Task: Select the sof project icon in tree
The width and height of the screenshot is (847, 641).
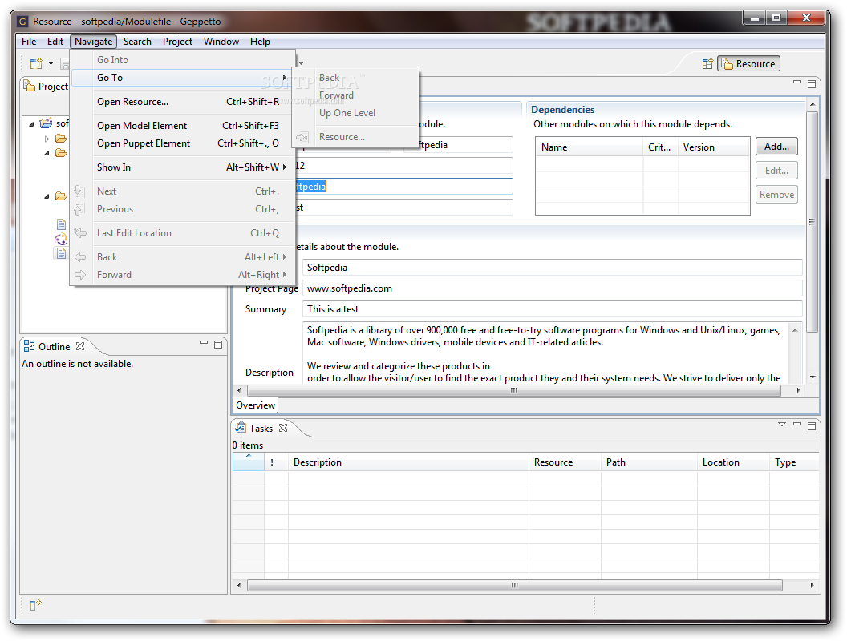Action: [x=47, y=123]
